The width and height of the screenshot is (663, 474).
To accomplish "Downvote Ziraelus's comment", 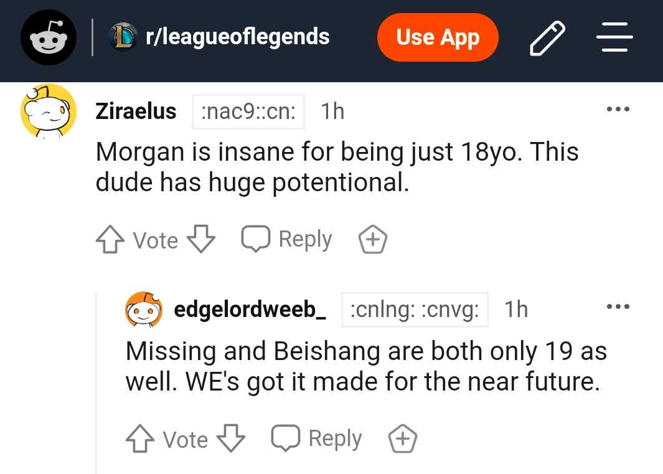I will [200, 240].
